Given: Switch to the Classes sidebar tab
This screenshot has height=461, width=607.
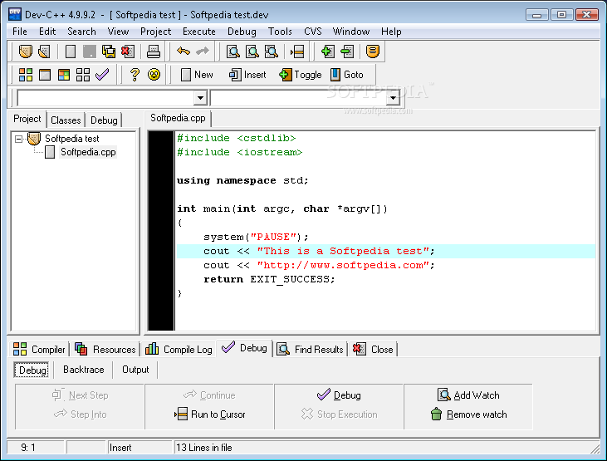Looking at the screenshot, I should pos(66,120).
